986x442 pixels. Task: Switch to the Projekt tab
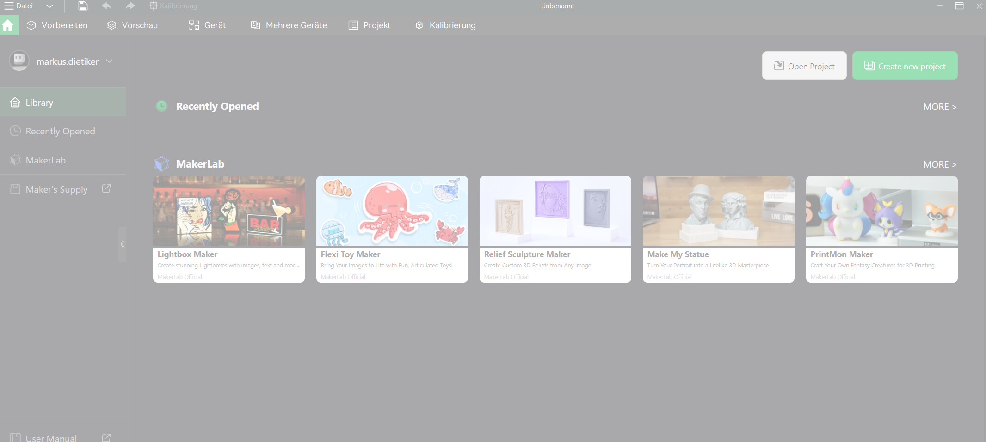pyautogui.click(x=370, y=25)
